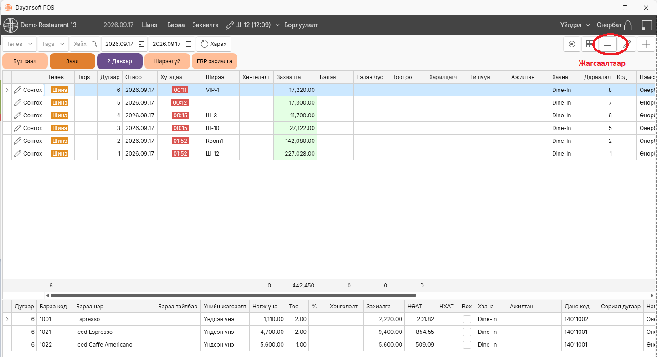Open the Үйлдэл actions dropdown

[x=575, y=25]
